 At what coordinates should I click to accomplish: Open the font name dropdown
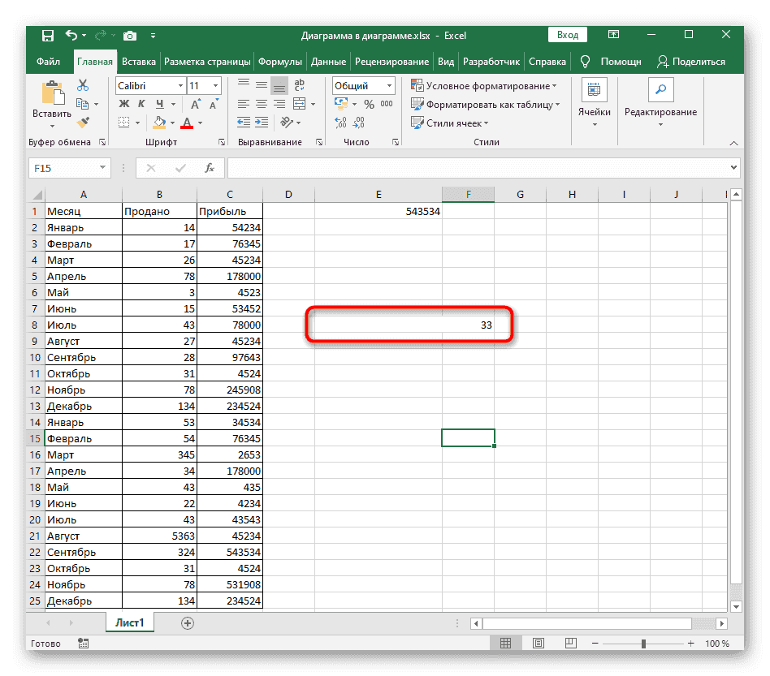coord(179,85)
